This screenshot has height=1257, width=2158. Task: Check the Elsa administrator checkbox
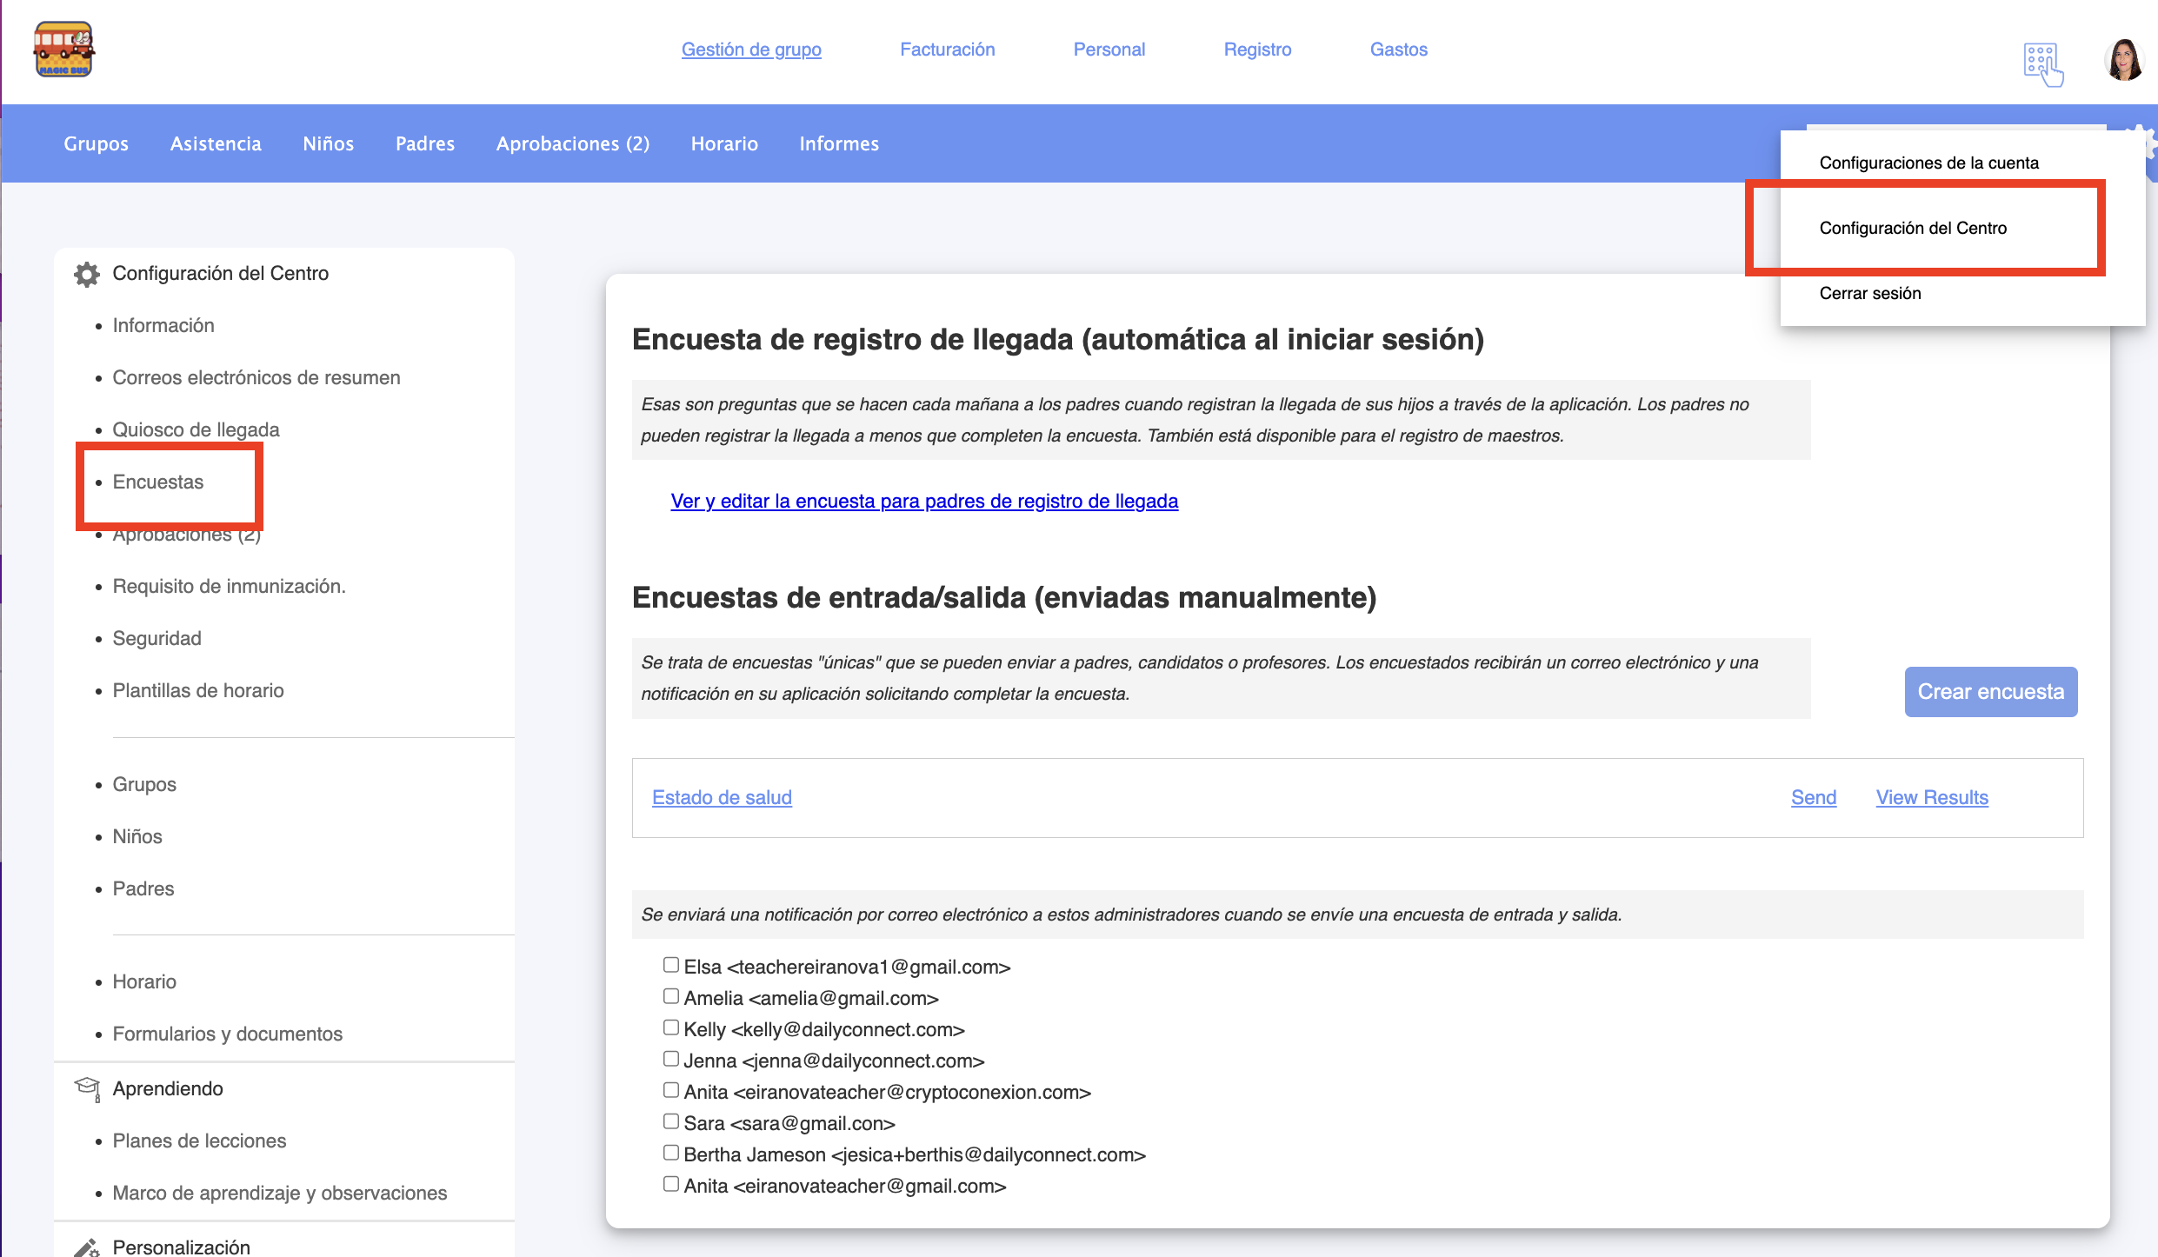(x=670, y=965)
